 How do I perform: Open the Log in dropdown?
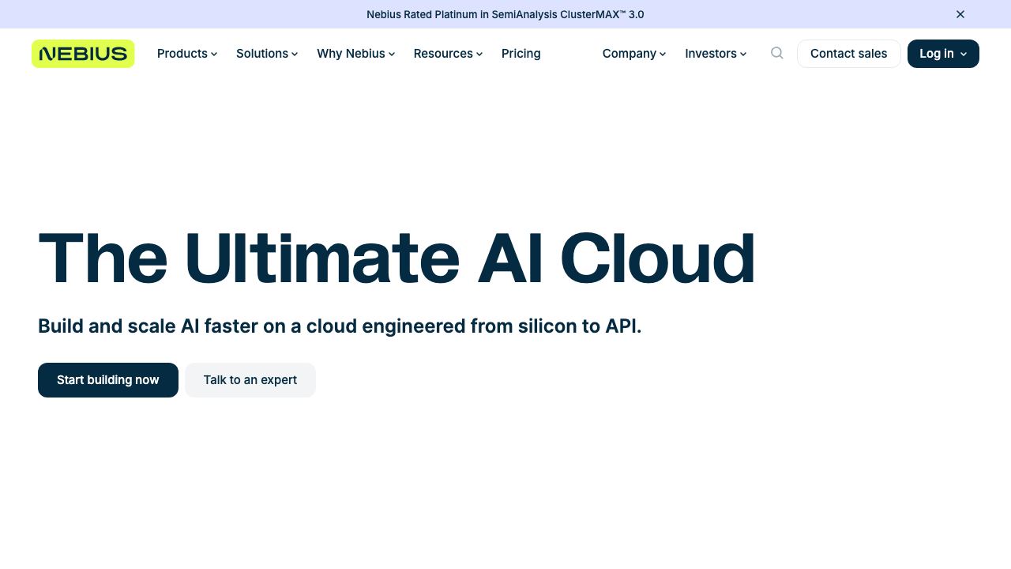click(x=943, y=54)
